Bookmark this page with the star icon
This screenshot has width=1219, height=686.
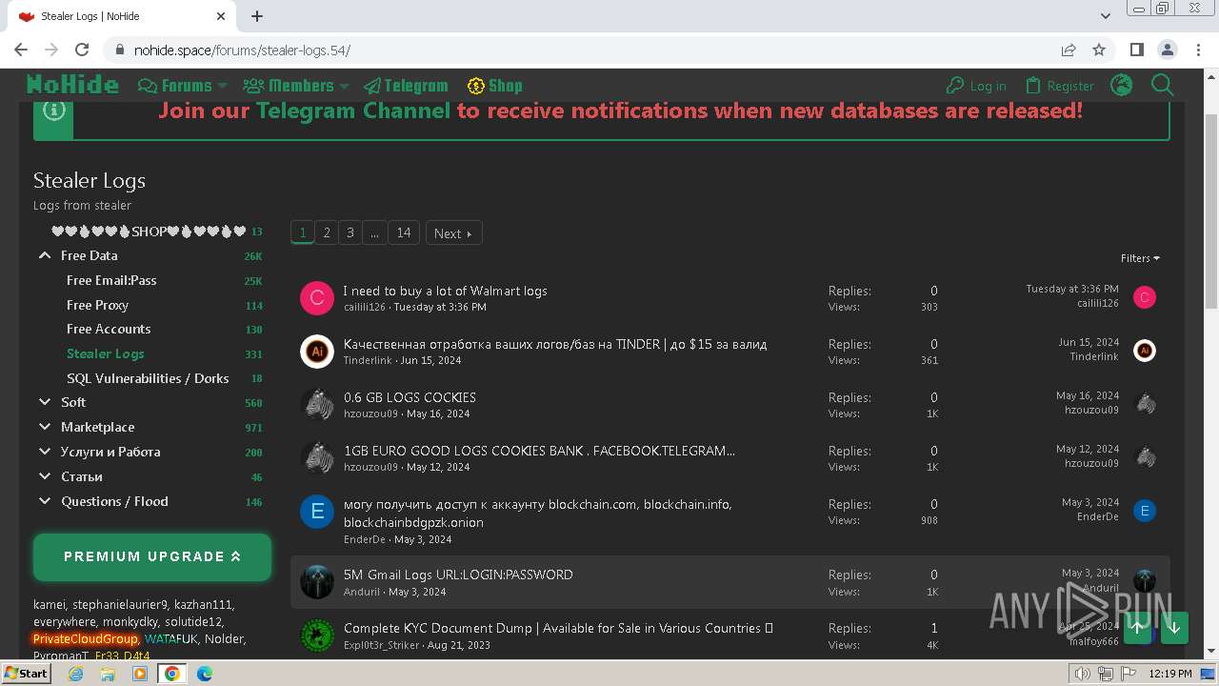(x=1099, y=50)
